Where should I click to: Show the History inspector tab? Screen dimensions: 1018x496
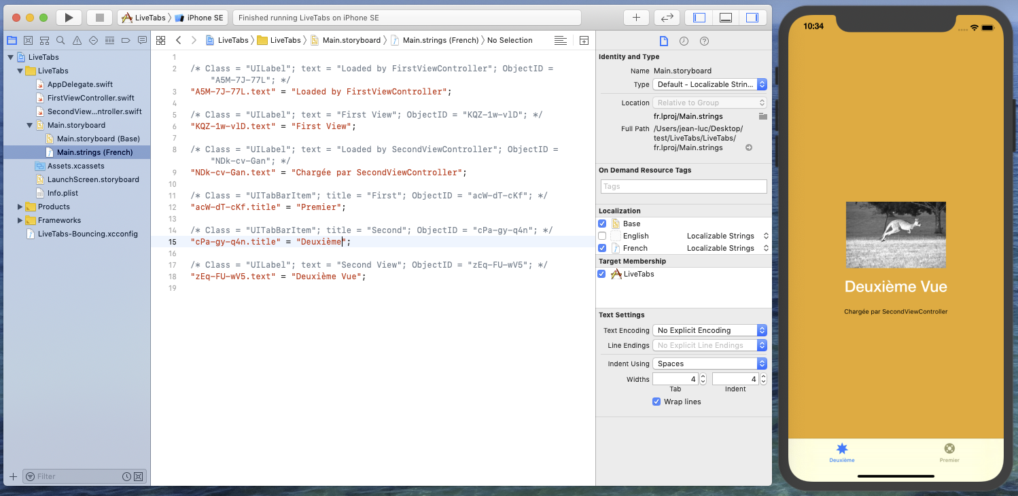pos(684,41)
